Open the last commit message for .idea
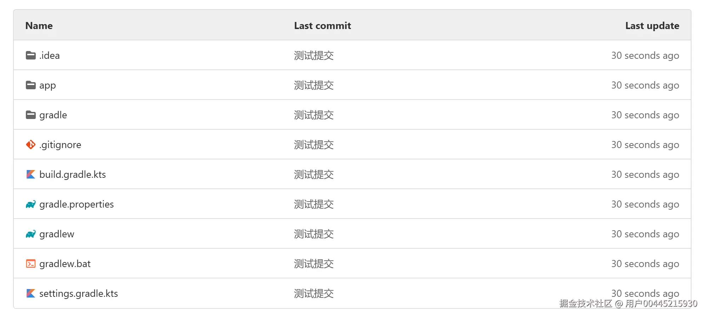 tap(314, 56)
